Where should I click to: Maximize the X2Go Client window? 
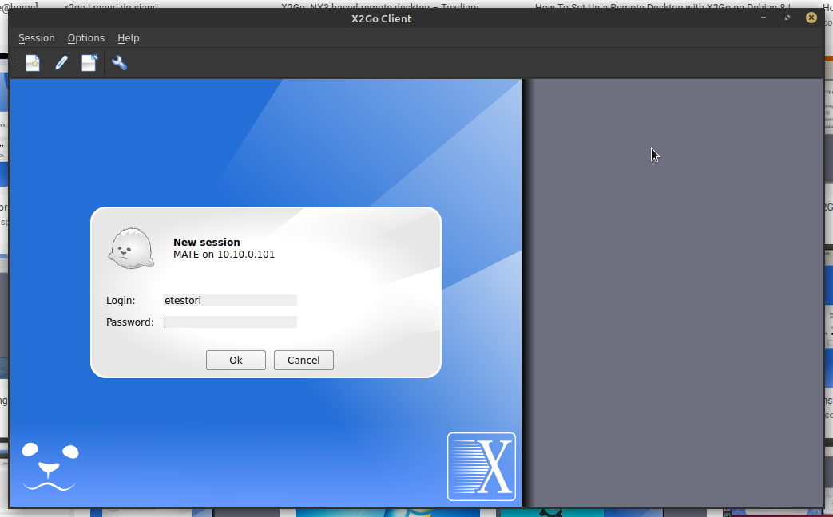[x=787, y=18]
